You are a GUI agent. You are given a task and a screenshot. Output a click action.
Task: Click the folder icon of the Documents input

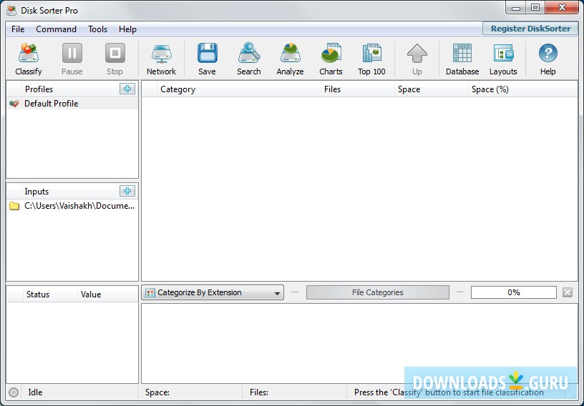[x=14, y=206]
